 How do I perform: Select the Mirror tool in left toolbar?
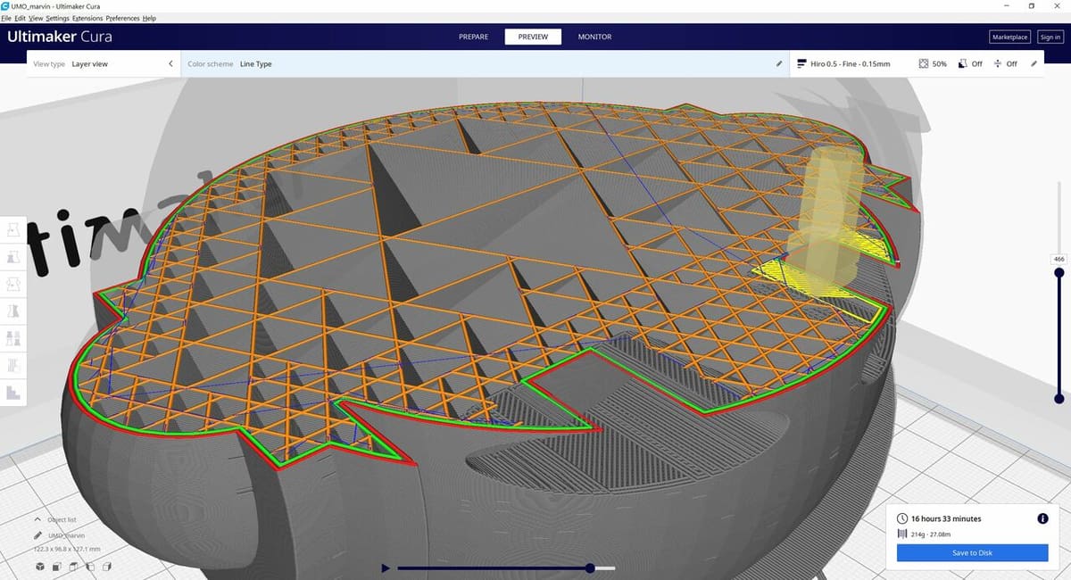[x=13, y=311]
